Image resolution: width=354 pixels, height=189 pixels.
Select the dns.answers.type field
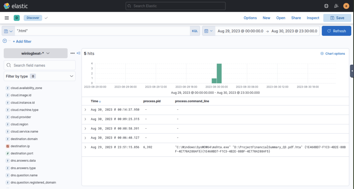pos(23,168)
